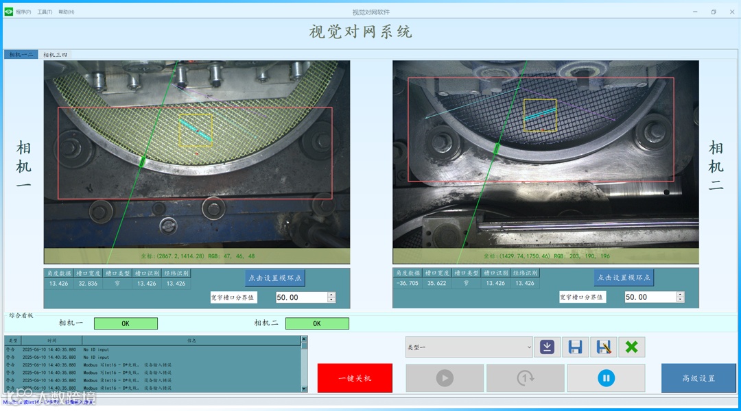Click the green X delete icon

pyautogui.click(x=632, y=347)
